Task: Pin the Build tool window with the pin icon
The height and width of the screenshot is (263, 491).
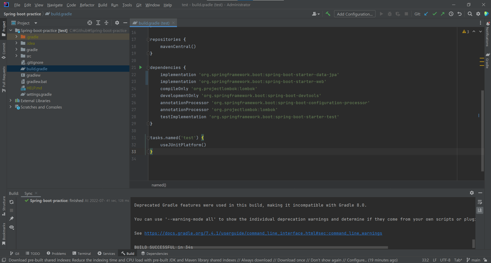Action: pos(12,219)
